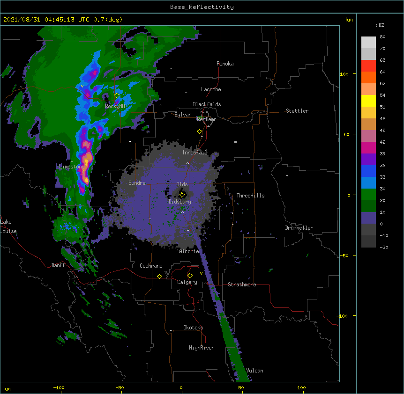Click the yellow V marker east of Calgary

coord(201,273)
